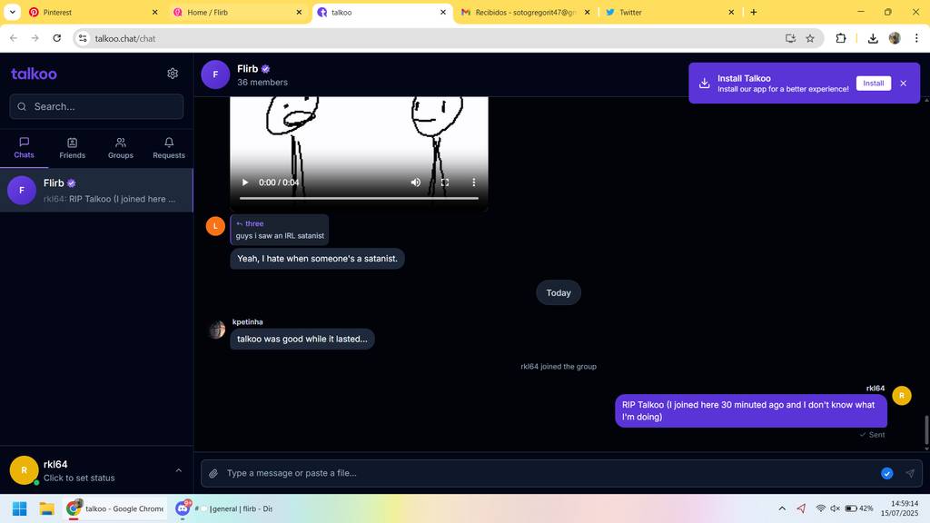The width and height of the screenshot is (930, 523).
Task: Click orange L user avatar
Action: point(215,226)
